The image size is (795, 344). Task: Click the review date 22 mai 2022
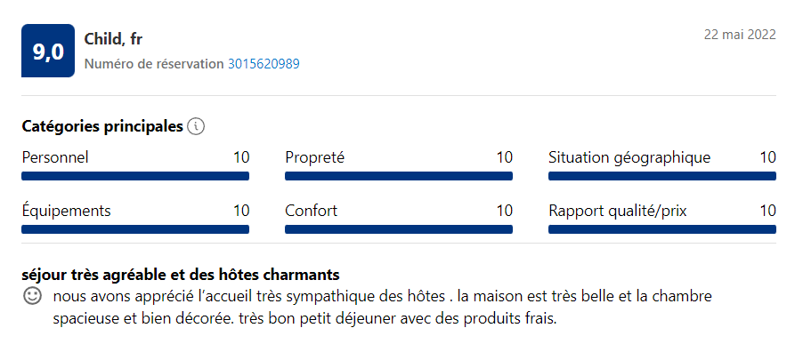point(740,35)
